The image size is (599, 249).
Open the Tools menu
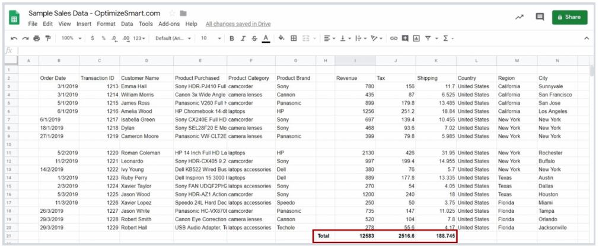click(145, 24)
